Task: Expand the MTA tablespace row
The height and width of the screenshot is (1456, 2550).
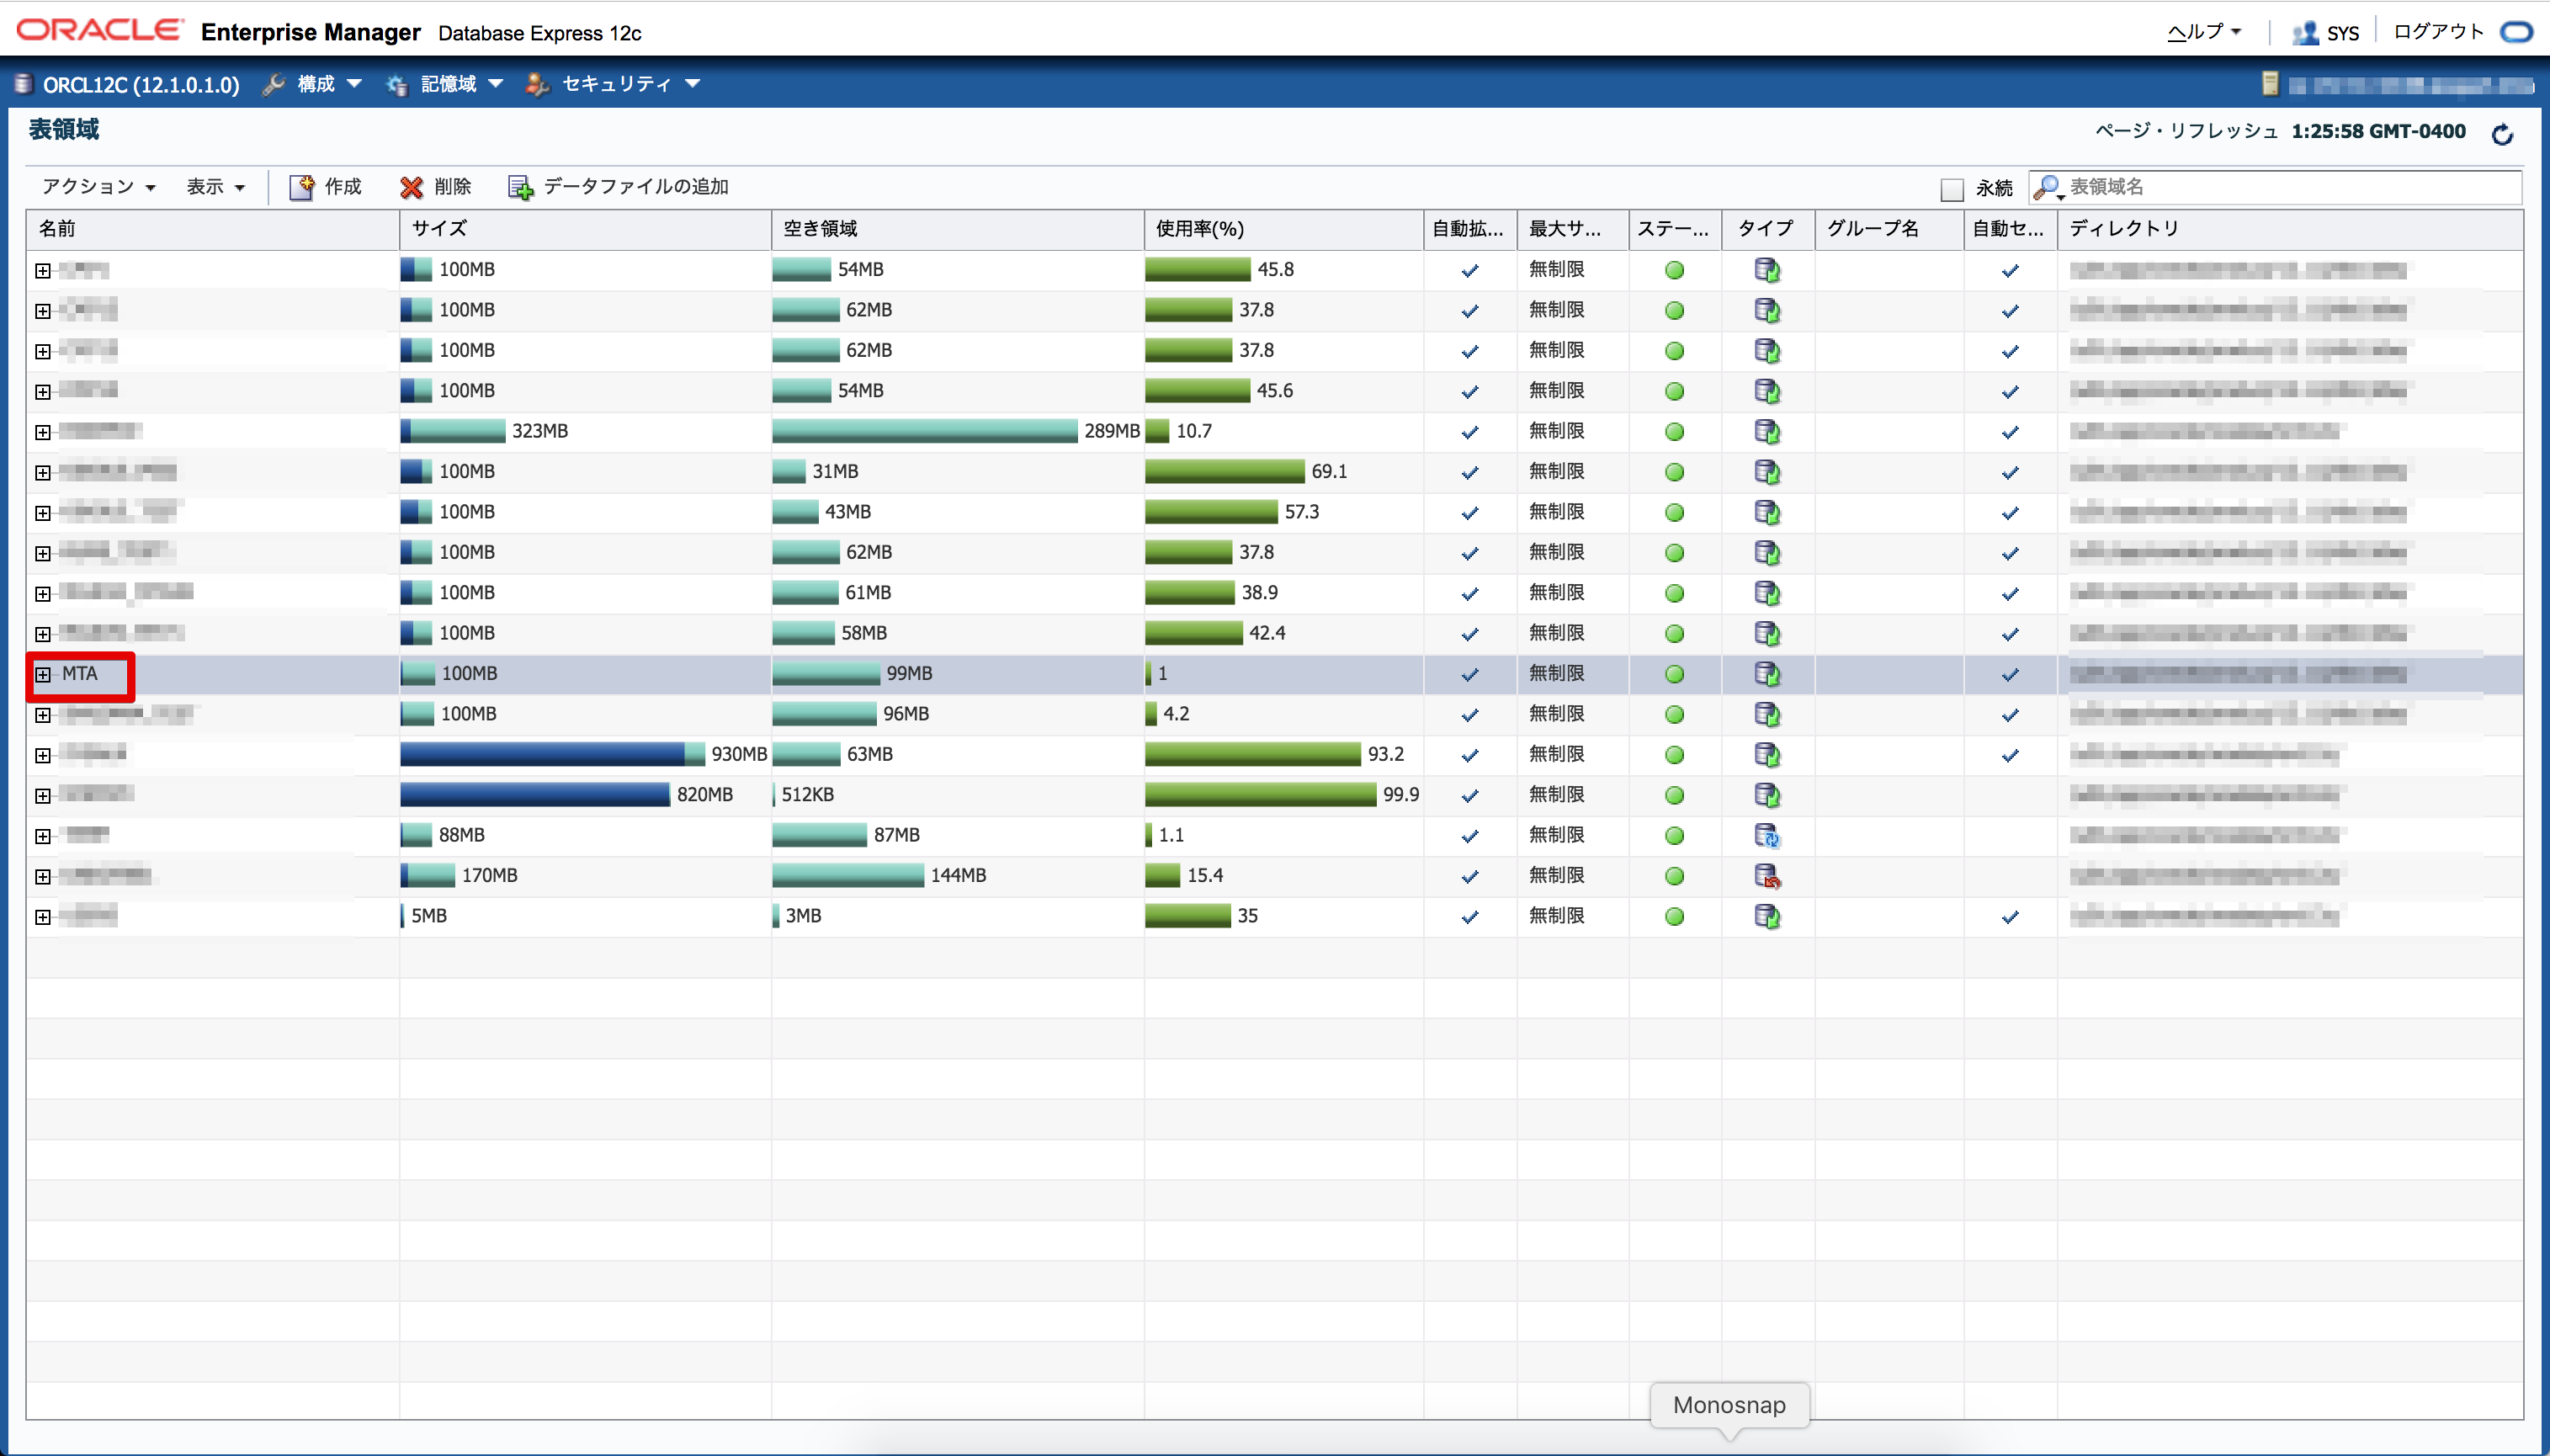Action: click(x=43, y=674)
